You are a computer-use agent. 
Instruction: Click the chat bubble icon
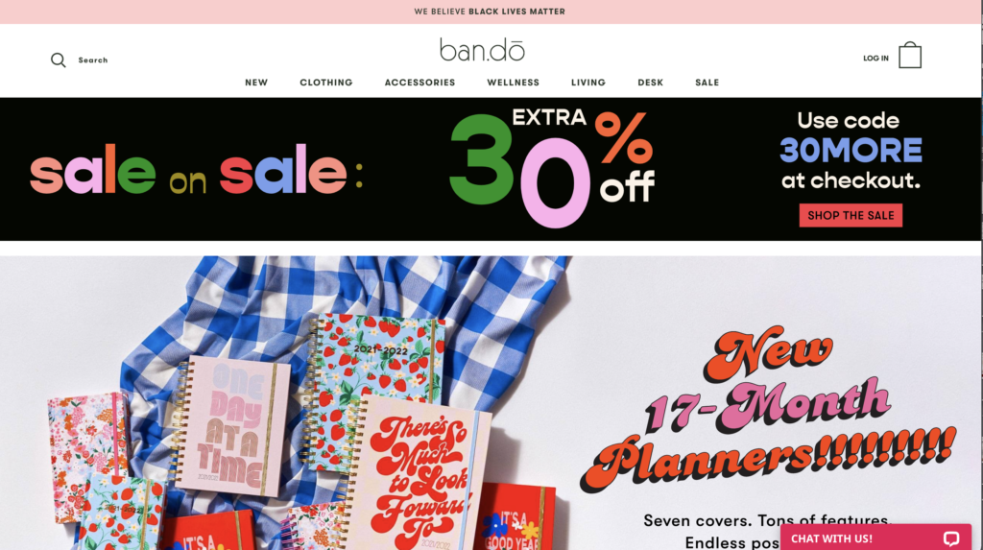click(951, 538)
